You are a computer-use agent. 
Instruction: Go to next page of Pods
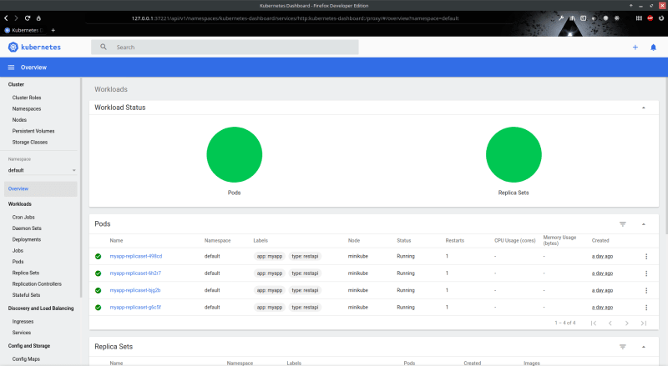[627, 323]
